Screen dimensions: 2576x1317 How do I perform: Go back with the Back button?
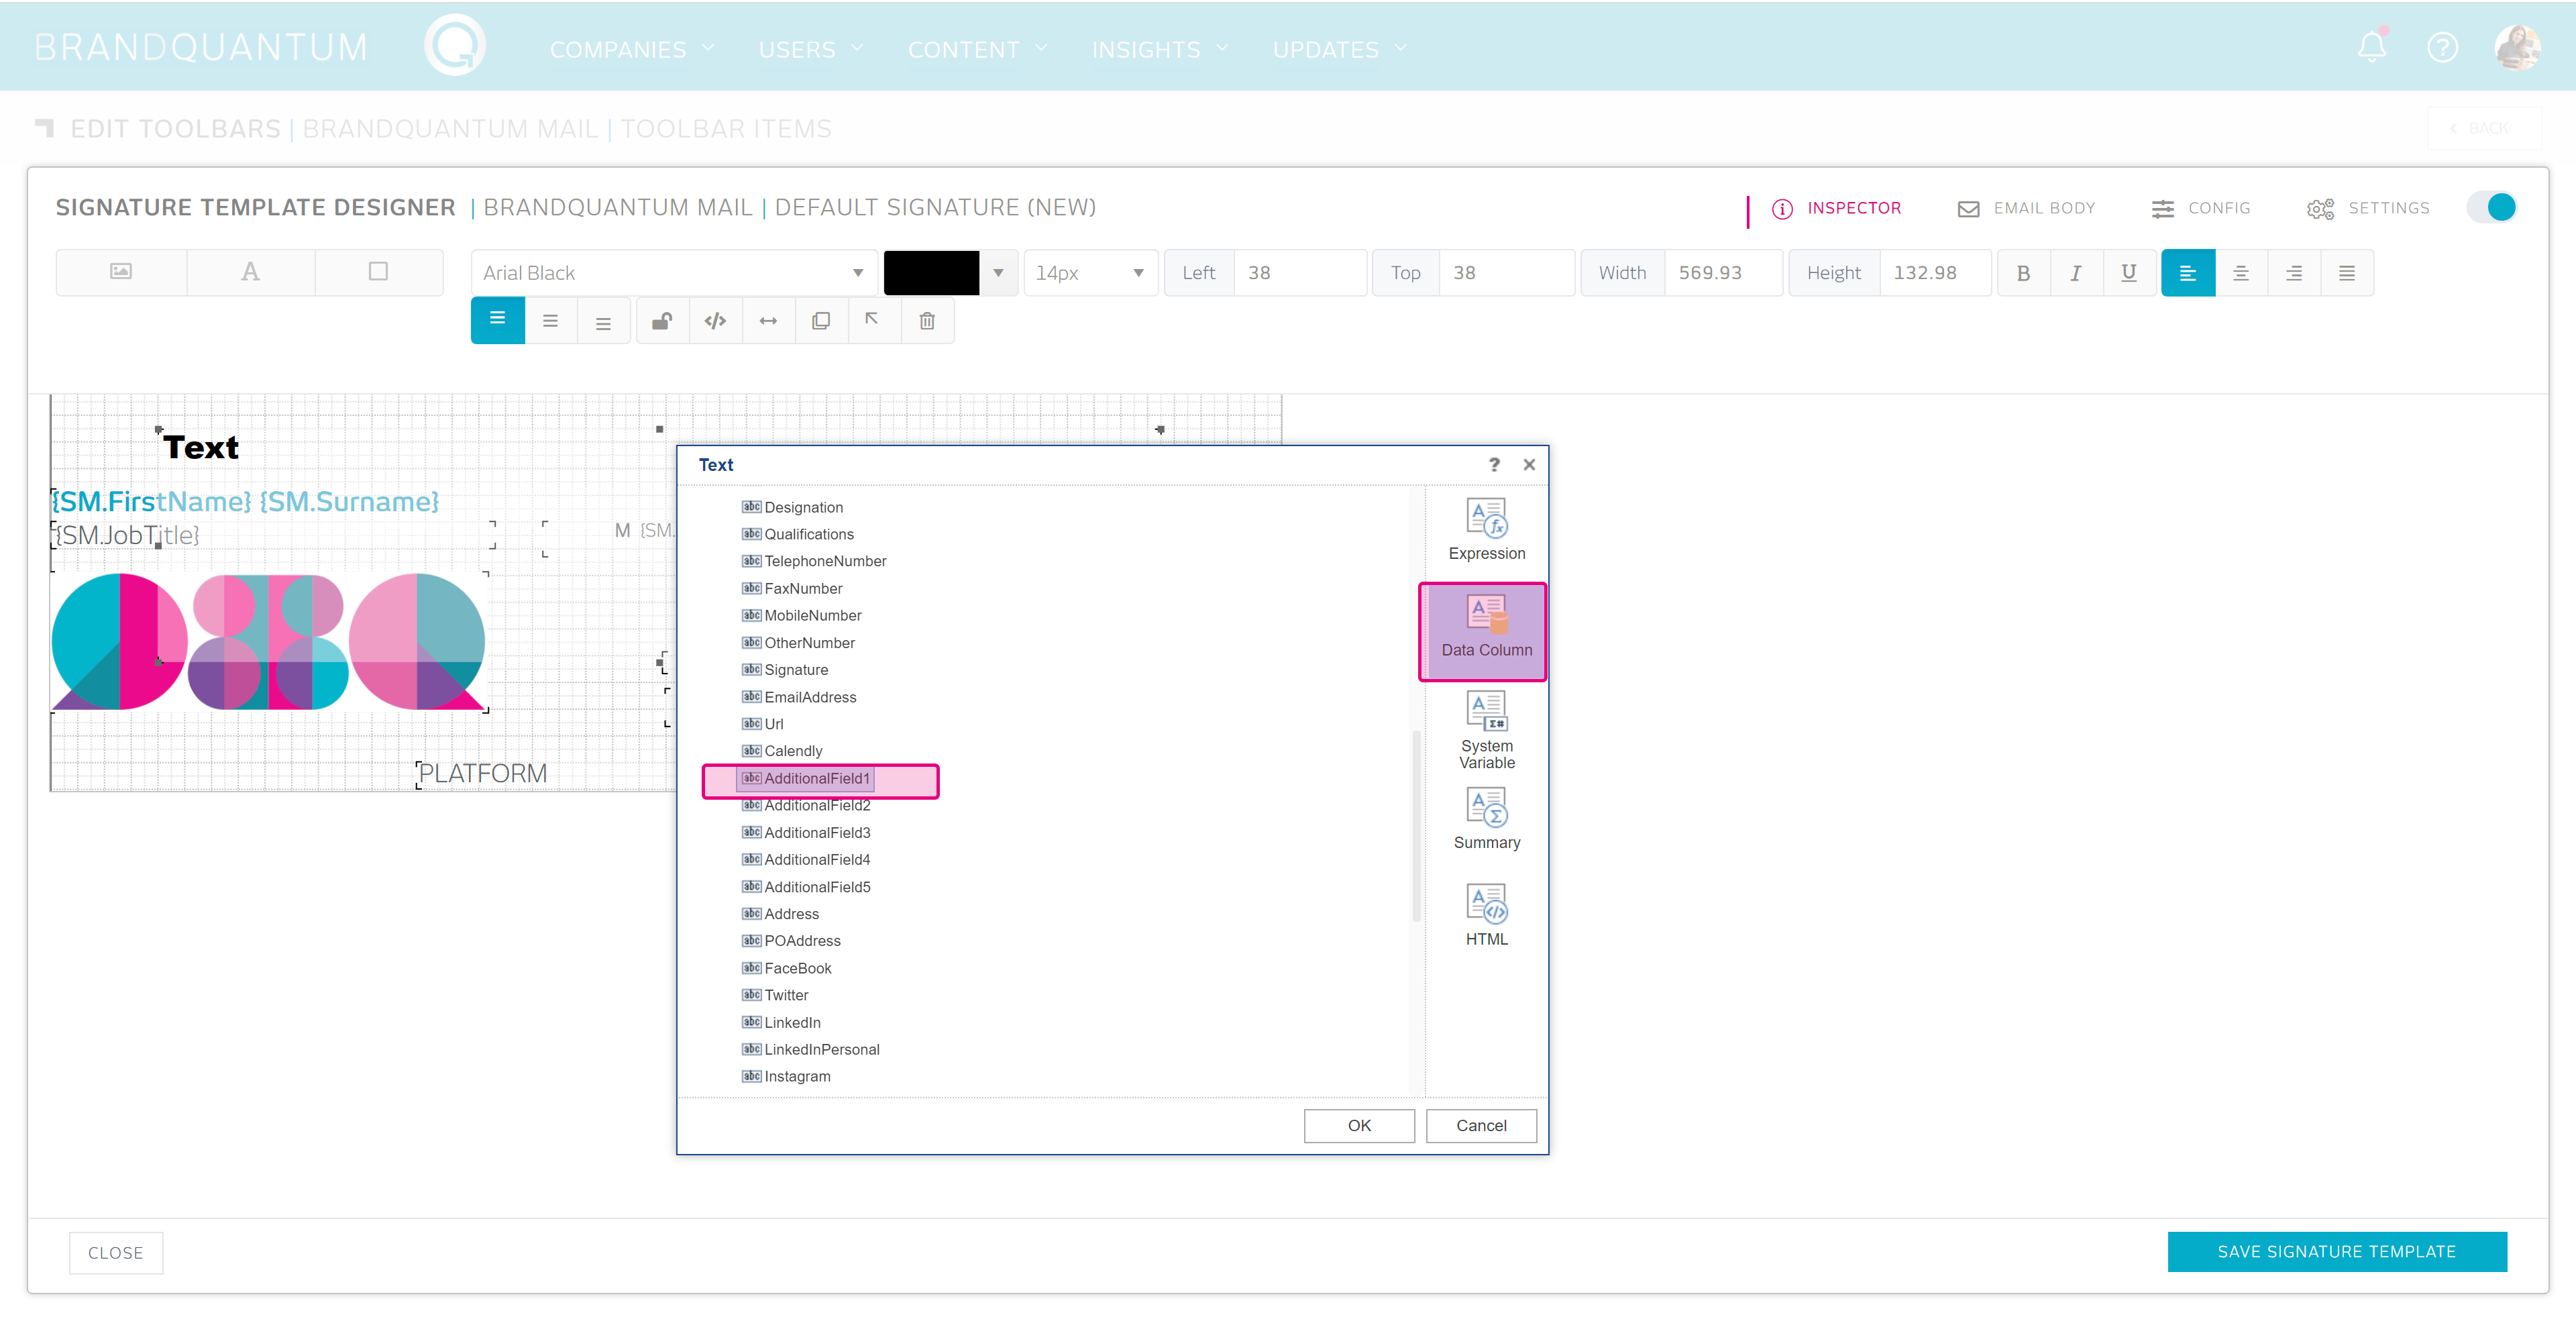point(2483,128)
